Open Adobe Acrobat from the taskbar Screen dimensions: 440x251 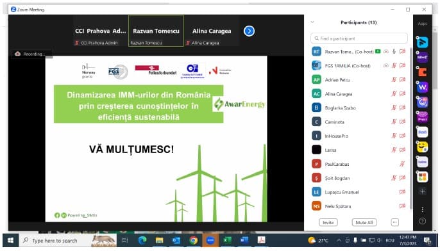[x=261, y=240]
